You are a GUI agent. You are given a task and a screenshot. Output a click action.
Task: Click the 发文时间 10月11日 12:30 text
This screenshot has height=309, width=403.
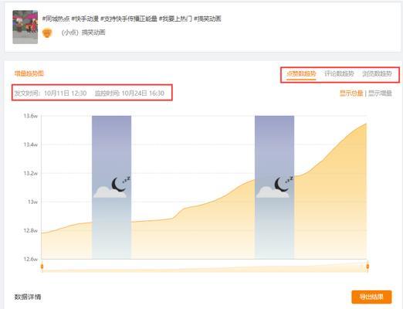50,93
